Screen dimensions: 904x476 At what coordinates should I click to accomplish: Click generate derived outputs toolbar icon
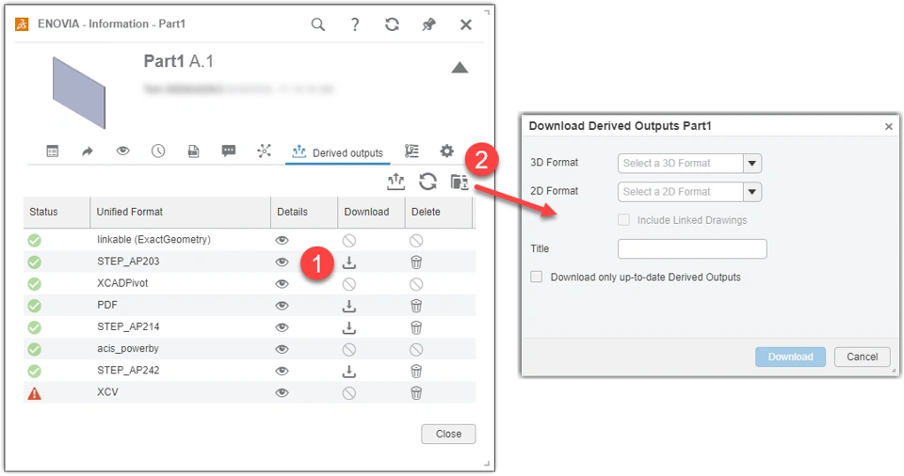396,182
